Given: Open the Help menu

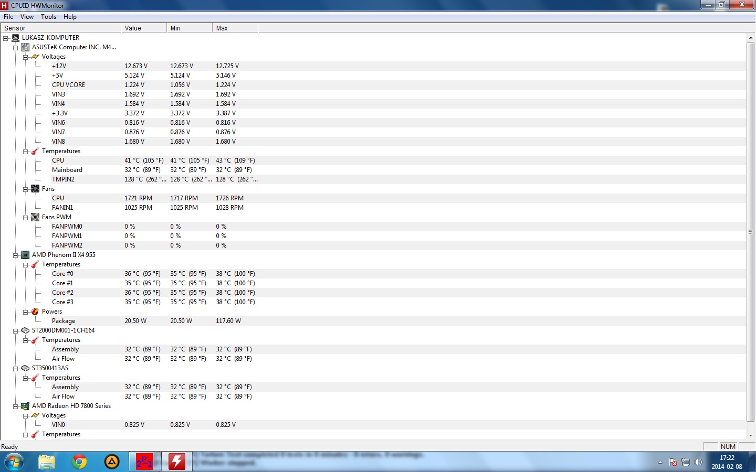Looking at the screenshot, I should click(70, 17).
